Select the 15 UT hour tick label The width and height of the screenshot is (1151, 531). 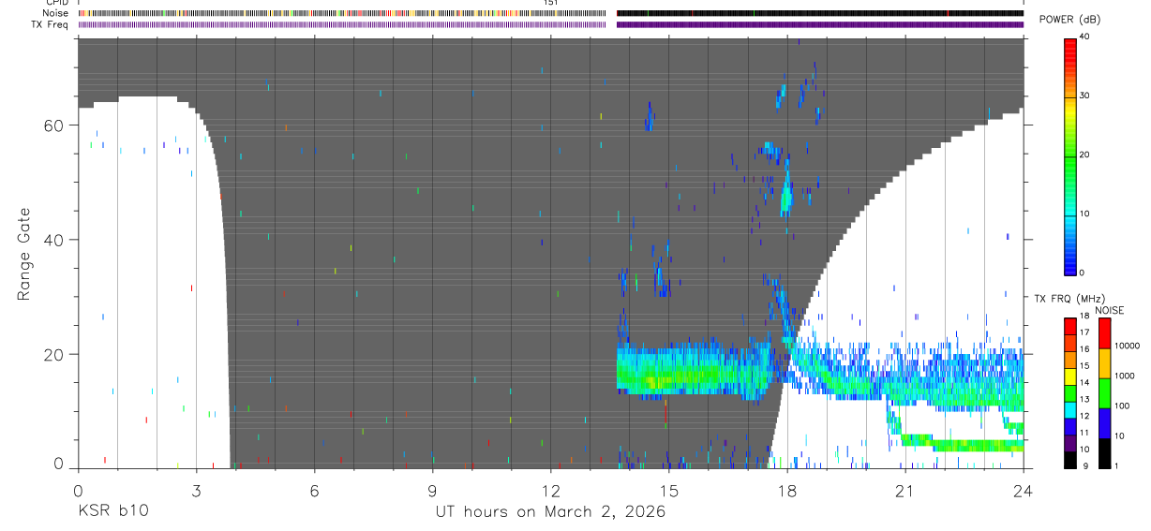[x=668, y=490]
